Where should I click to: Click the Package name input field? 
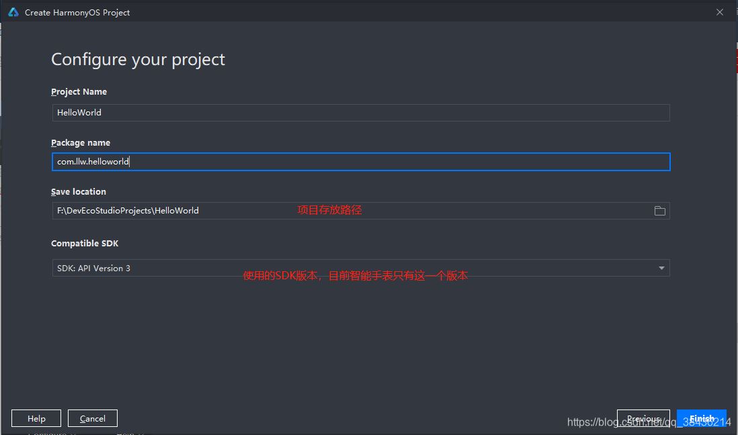360,162
